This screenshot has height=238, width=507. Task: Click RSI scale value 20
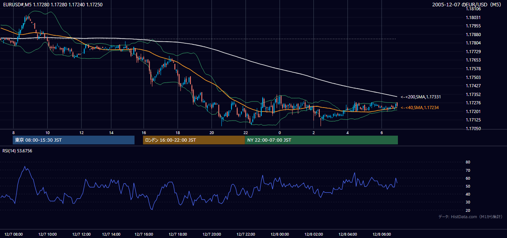(468, 210)
